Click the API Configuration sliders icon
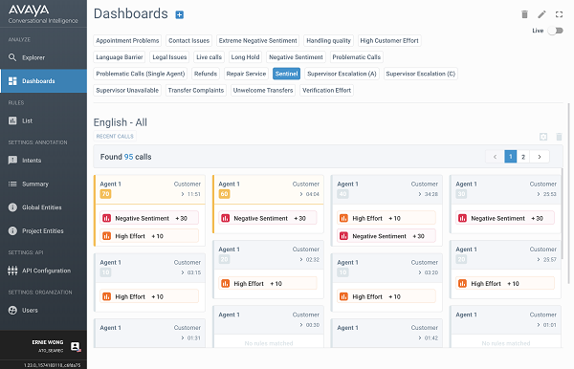Screen dimensions: 574x369 pos(12,271)
